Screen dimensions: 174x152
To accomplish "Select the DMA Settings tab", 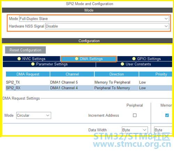I will pos(89,59).
